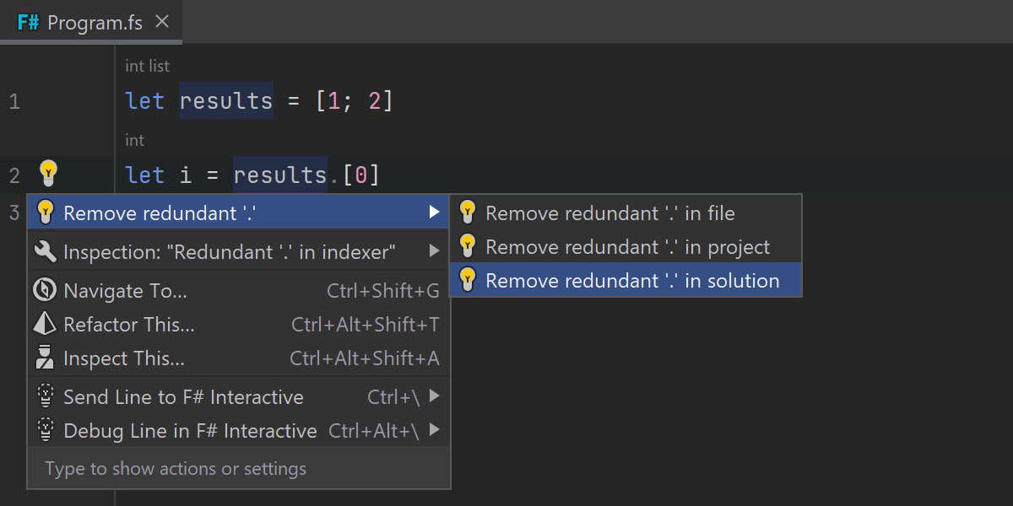Click the yellow lightbulb in the editor gutter

coord(48,174)
